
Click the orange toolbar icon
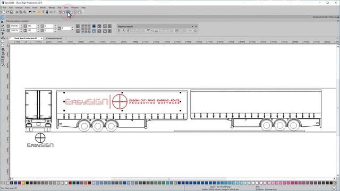pyautogui.click(x=39, y=12)
